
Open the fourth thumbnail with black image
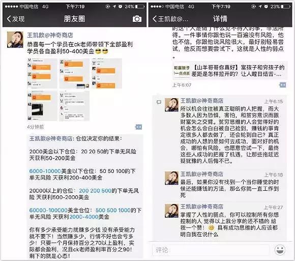click(42, 106)
